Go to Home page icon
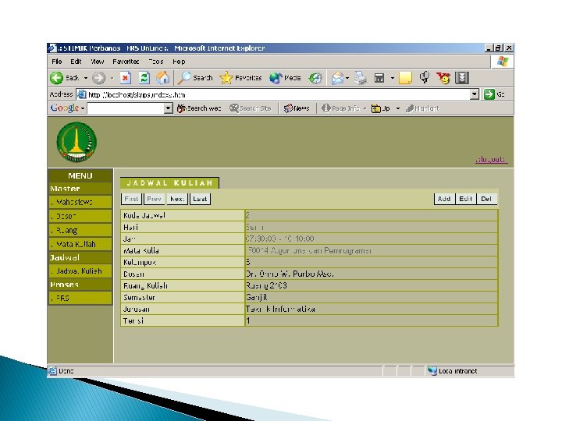 tap(162, 78)
